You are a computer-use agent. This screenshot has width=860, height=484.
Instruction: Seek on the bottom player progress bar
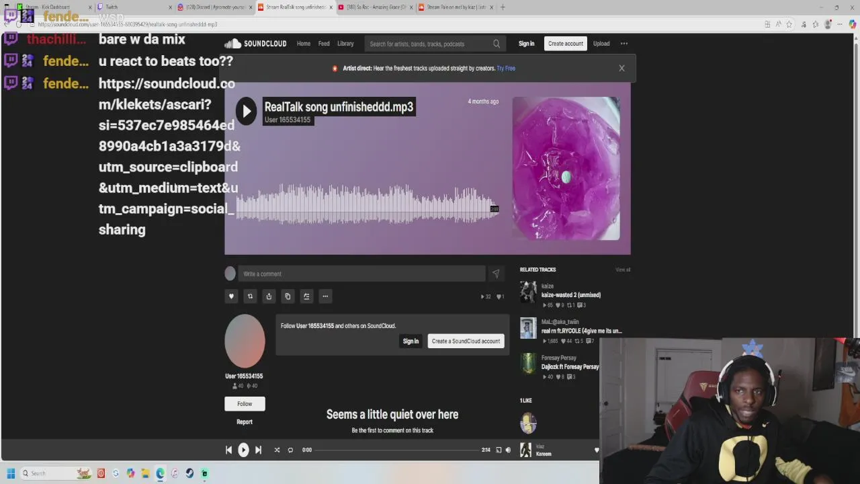point(396,450)
